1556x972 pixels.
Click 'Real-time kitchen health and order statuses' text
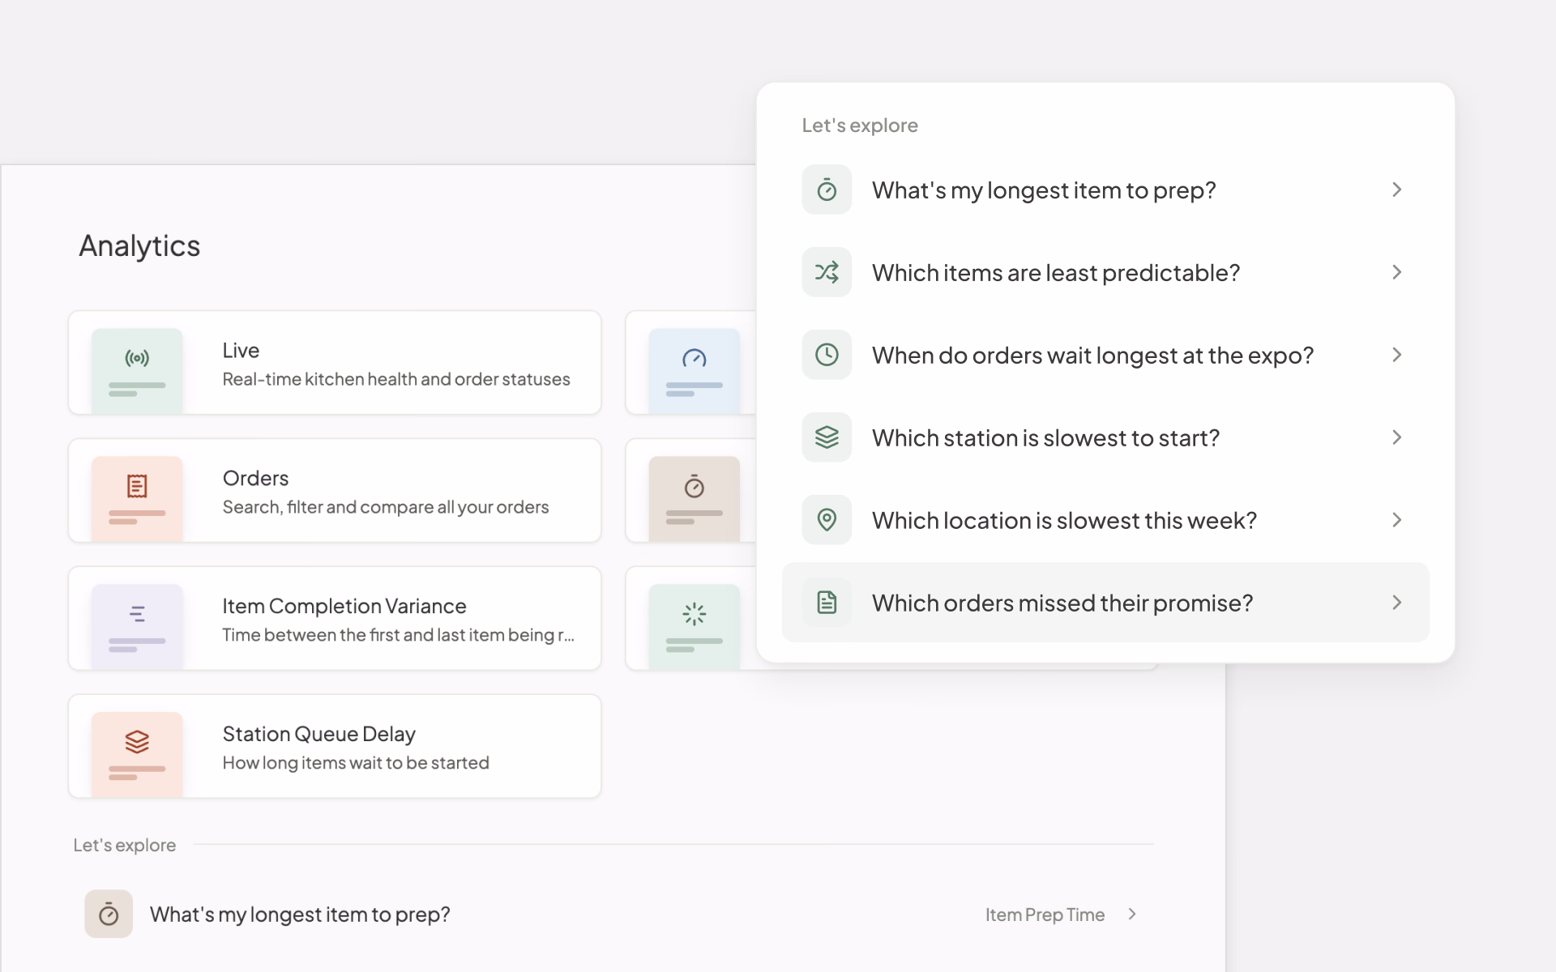(x=396, y=379)
